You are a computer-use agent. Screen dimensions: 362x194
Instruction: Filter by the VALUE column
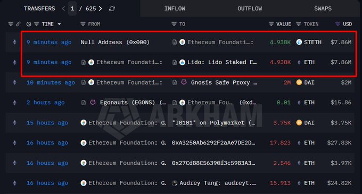(271, 24)
